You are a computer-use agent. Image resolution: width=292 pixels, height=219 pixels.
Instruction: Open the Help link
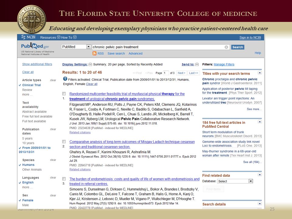point(258,53)
